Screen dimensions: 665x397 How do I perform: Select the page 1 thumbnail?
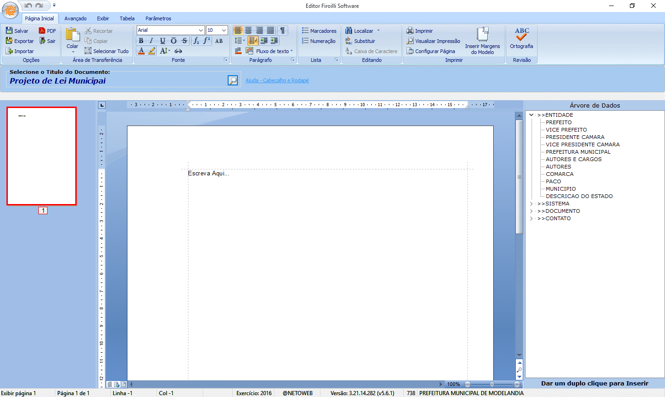coord(42,156)
